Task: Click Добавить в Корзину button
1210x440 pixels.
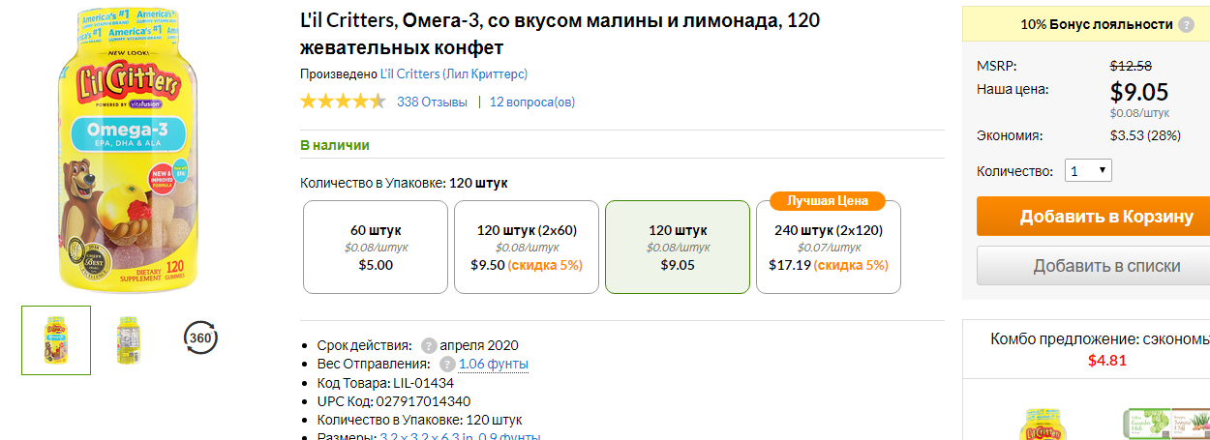Action: pos(1094,217)
